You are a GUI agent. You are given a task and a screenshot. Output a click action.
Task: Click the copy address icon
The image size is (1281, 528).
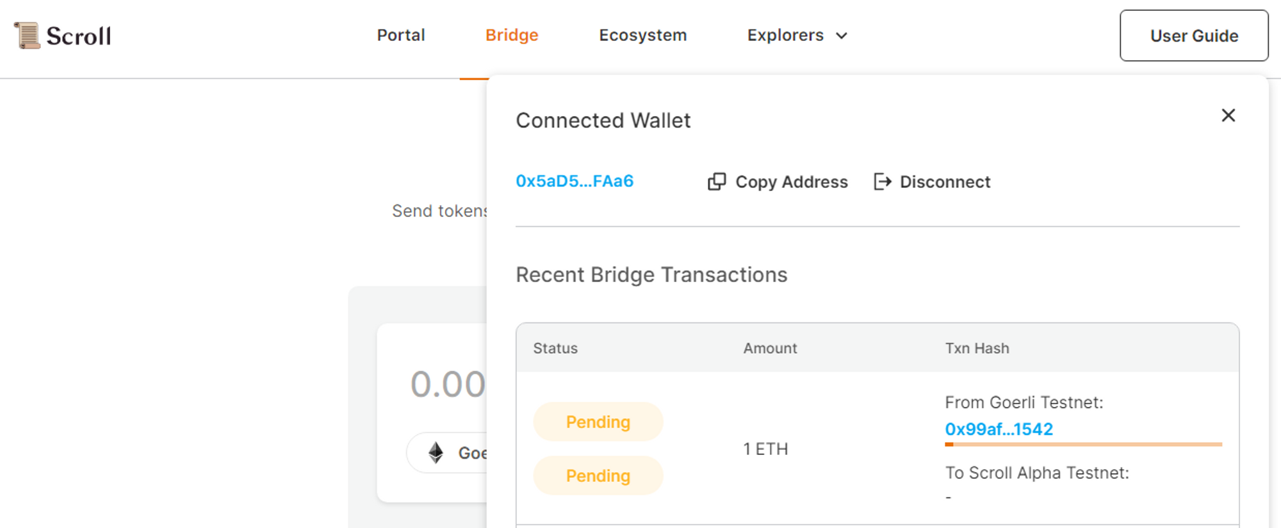pyautogui.click(x=717, y=182)
